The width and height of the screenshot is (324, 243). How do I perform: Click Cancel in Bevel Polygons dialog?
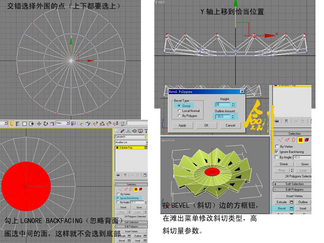point(230,125)
